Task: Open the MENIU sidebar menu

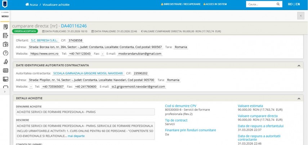Action: (5, 17)
